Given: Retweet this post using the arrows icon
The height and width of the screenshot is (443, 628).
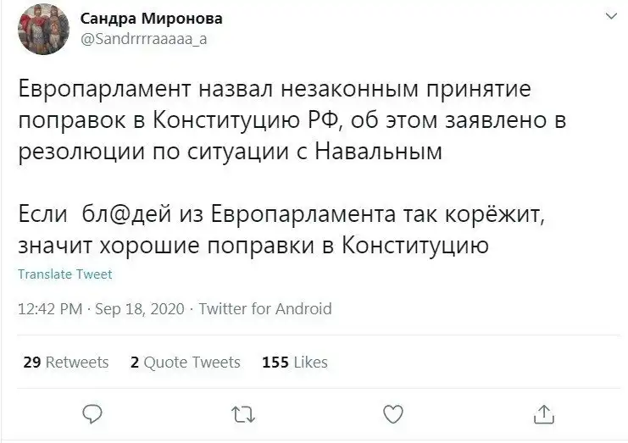Looking at the screenshot, I should point(242,413).
